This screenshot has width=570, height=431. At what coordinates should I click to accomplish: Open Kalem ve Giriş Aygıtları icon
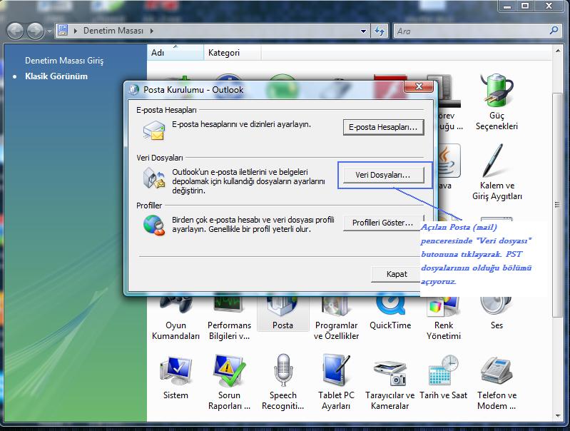[497, 172]
